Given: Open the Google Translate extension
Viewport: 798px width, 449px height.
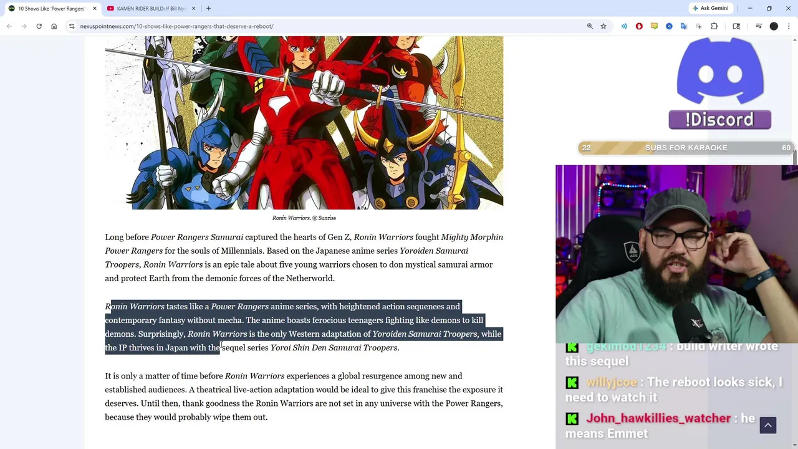Looking at the screenshot, I should point(684,26).
